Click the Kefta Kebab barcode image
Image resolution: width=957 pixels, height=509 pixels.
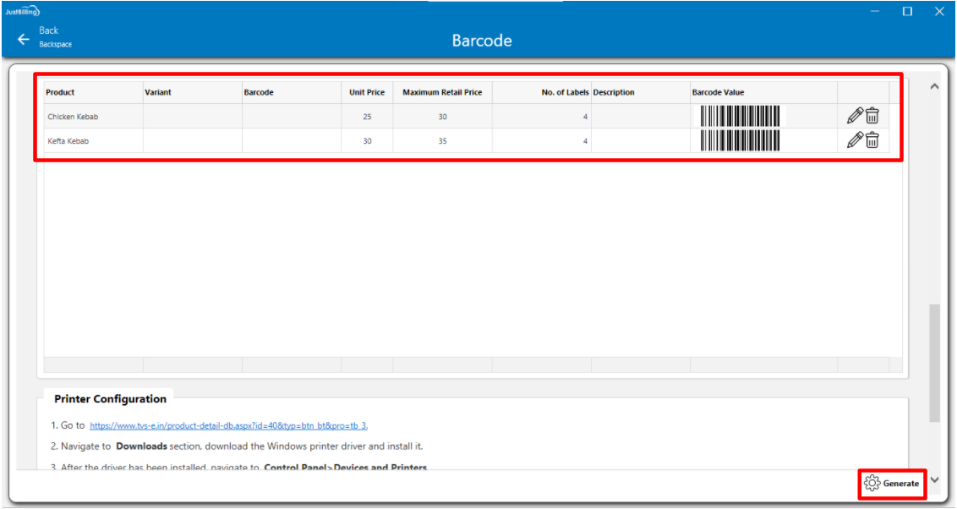point(740,140)
